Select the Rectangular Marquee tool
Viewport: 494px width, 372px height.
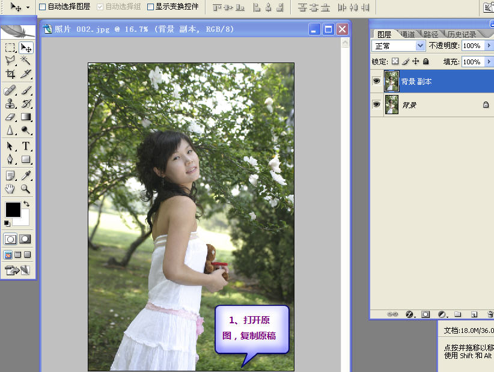click(x=10, y=47)
